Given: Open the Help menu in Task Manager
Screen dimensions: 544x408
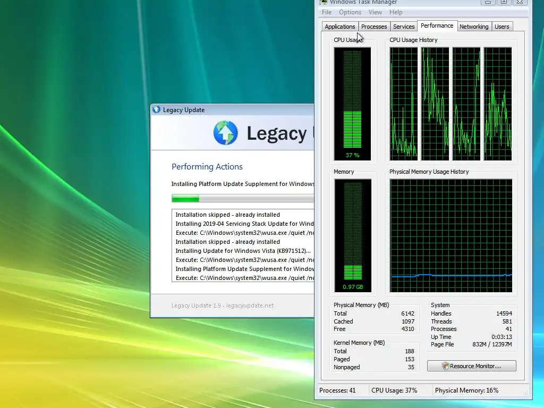Looking at the screenshot, I should [x=395, y=12].
